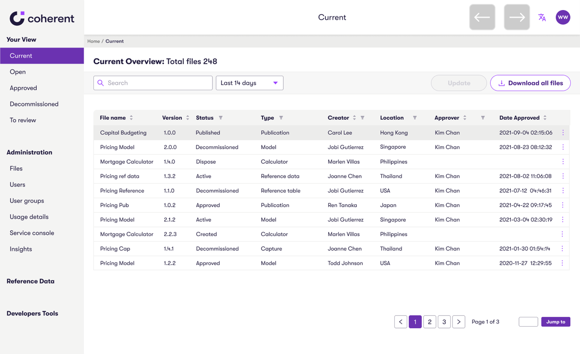Select the Current sidebar item
The image size is (580, 354).
point(42,56)
